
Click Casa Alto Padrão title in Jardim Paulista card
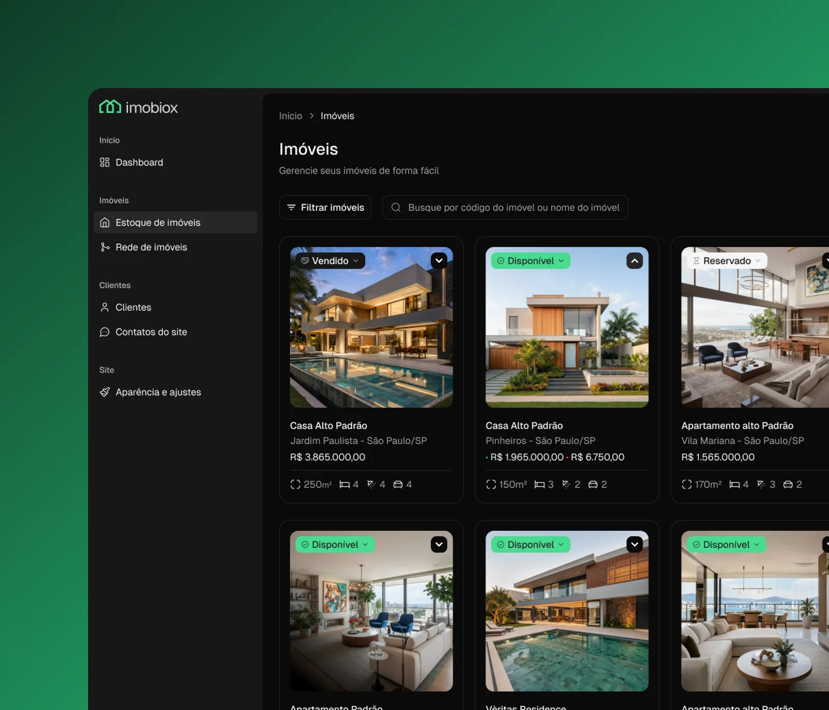[328, 425]
